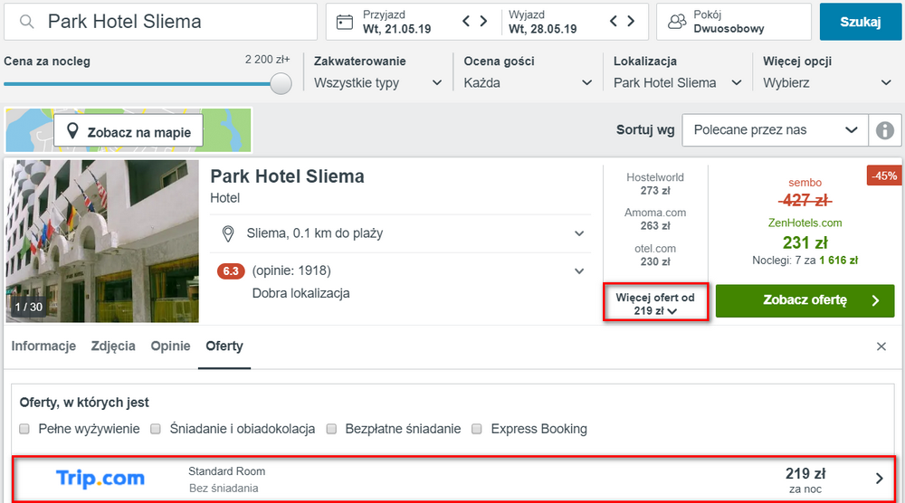Screen dimensions: 905x503
Task: Switch to the Opinie tab
Action: point(170,346)
